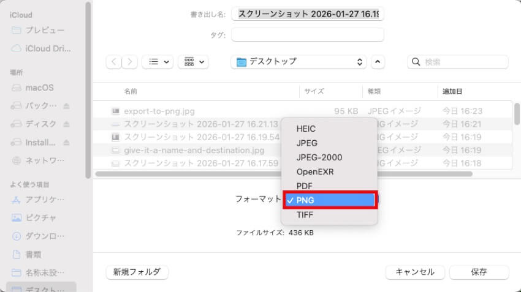Viewport: 521px width, 292px height.
Task: Click the 今日 16:23 date cell
Action: (462, 111)
